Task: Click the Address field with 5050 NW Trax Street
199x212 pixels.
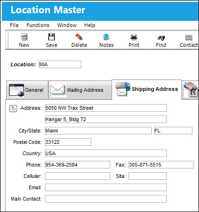Action: (106, 108)
